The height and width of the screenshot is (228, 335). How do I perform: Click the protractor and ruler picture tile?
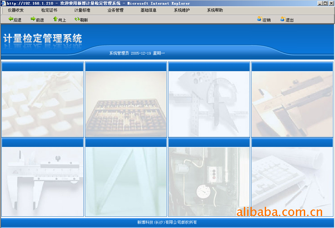tap(209, 104)
